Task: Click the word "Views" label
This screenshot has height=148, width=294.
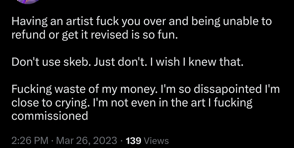Action: pyautogui.click(x=157, y=141)
